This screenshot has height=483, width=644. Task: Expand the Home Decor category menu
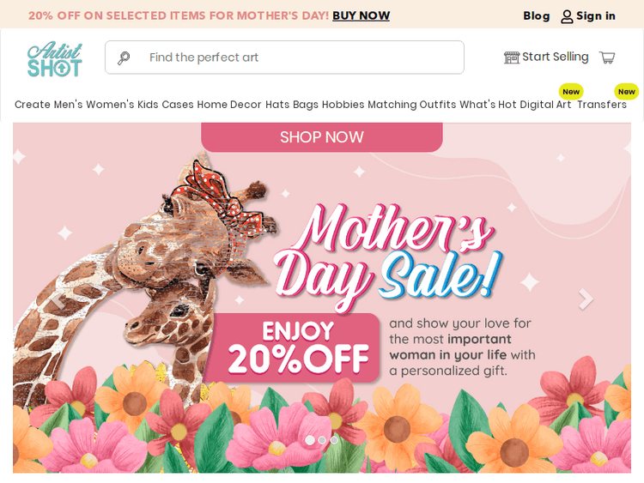pyautogui.click(x=229, y=105)
